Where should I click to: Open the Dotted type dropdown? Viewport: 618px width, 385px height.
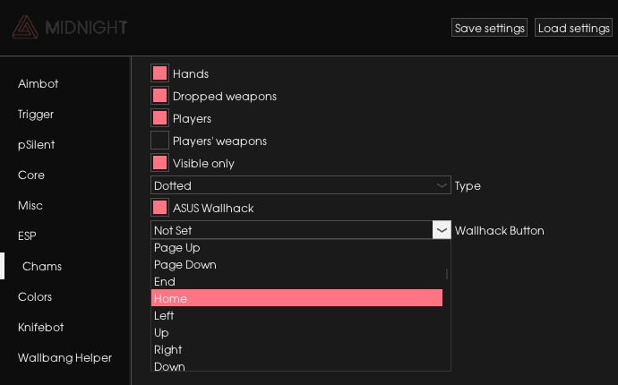click(x=300, y=185)
